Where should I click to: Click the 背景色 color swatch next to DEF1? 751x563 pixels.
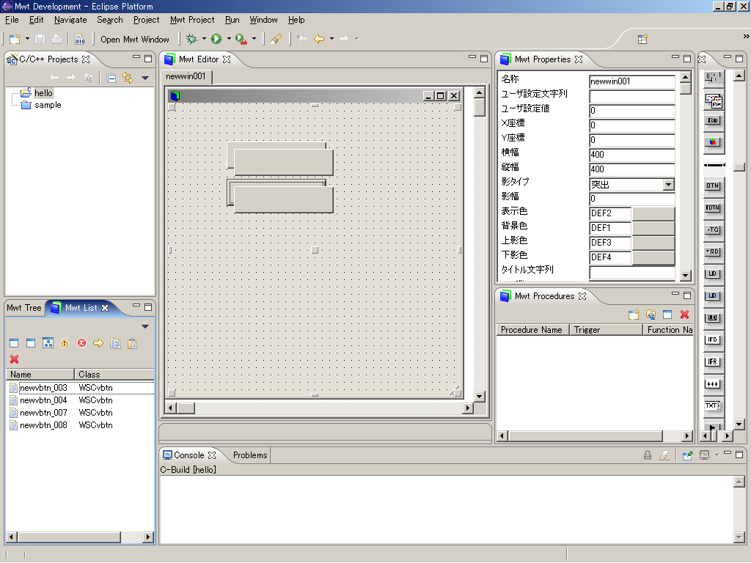point(653,228)
